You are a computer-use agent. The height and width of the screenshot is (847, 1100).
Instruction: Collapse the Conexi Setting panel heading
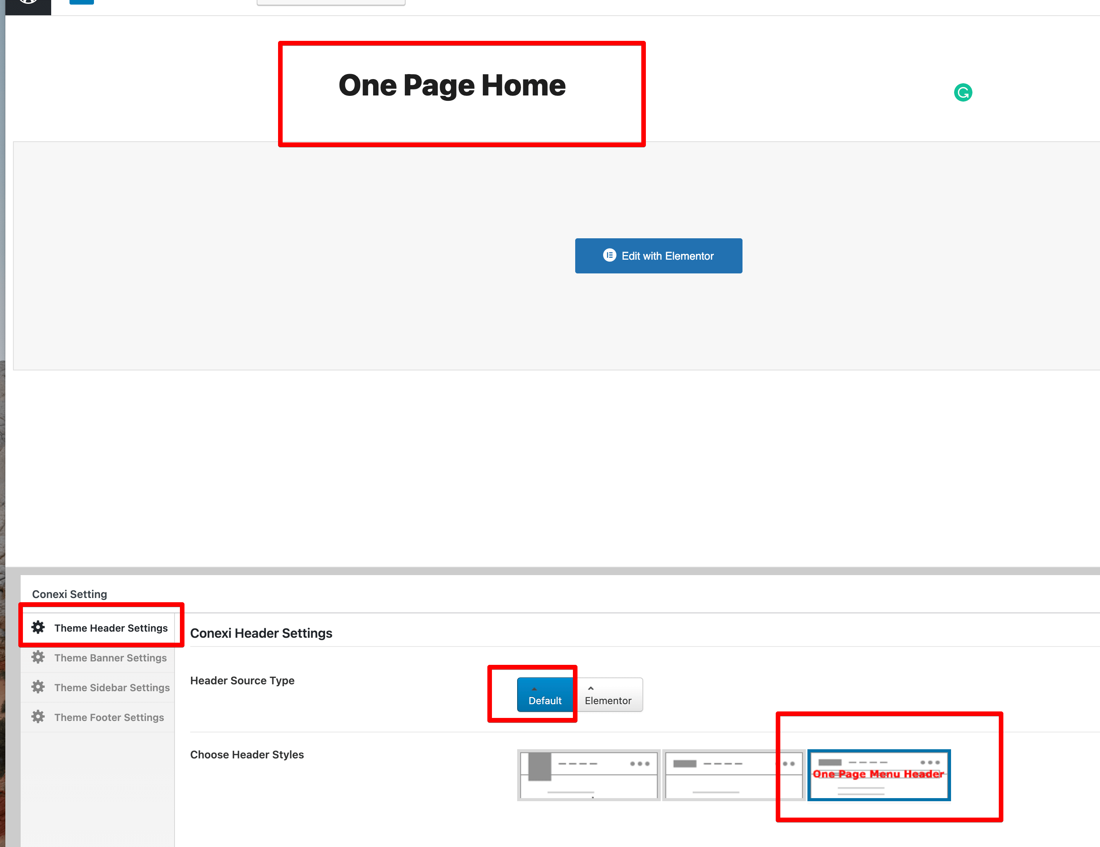coord(70,594)
